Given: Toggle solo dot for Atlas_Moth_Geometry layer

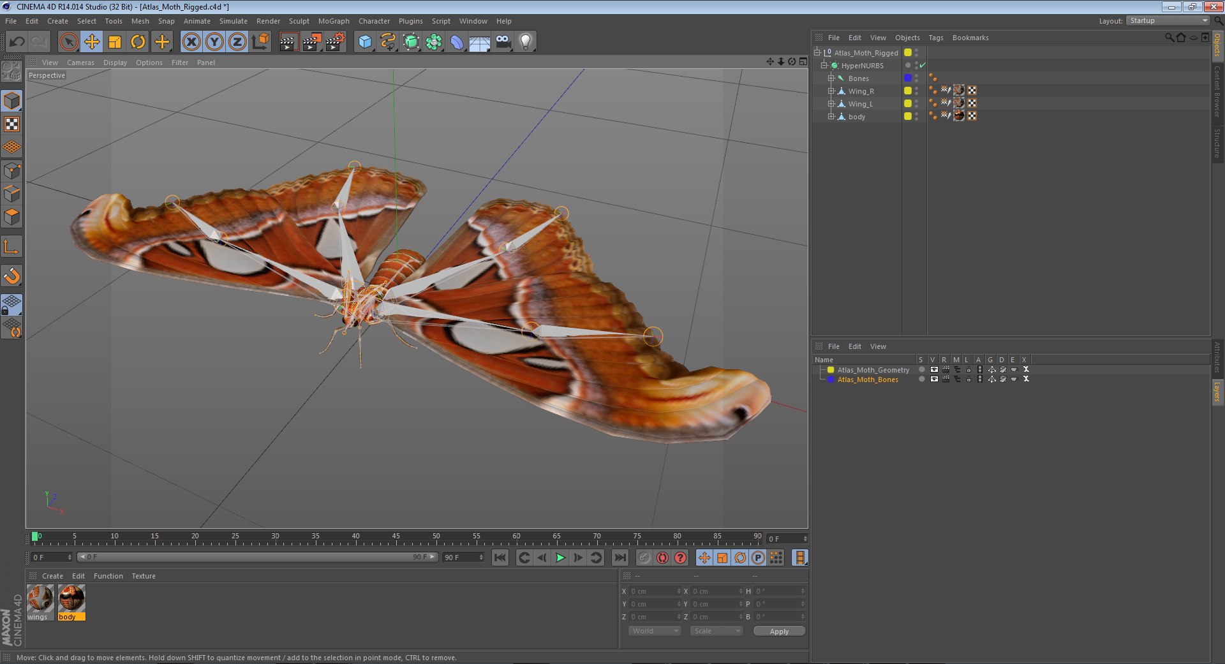Looking at the screenshot, I should coord(921,369).
